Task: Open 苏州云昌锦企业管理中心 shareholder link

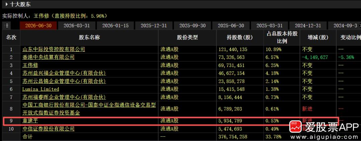Action: 64,81
